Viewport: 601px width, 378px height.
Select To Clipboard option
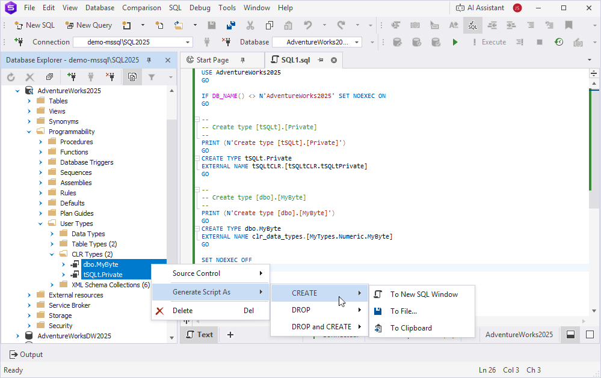[422, 328]
